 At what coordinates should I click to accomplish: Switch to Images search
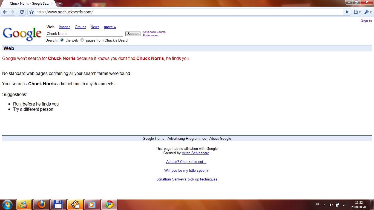[65, 27]
